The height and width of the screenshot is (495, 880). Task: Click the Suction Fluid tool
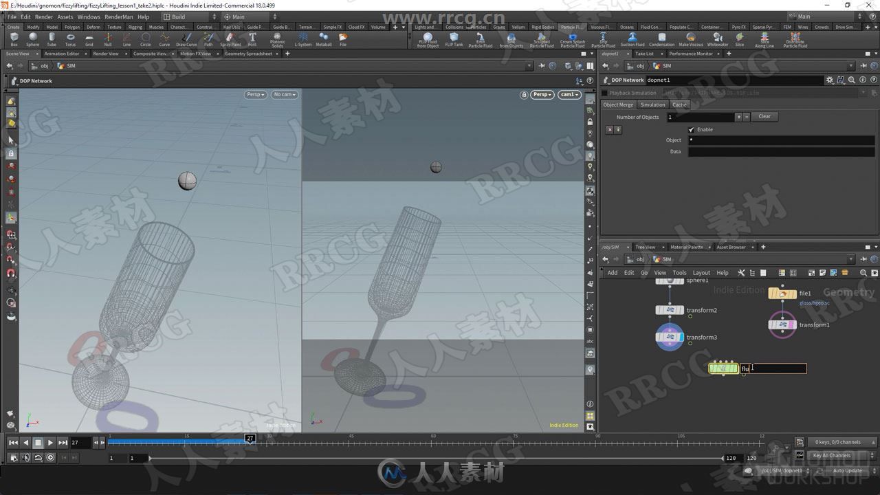tap(632, 39)
